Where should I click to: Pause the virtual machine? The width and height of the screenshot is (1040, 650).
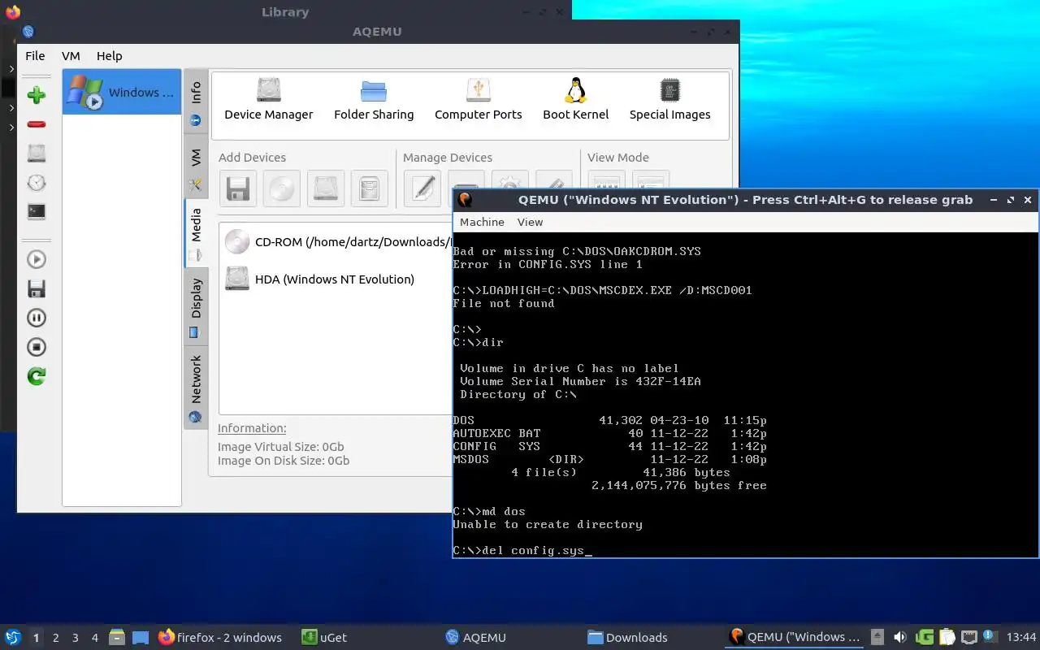click(x=37, y=318)
